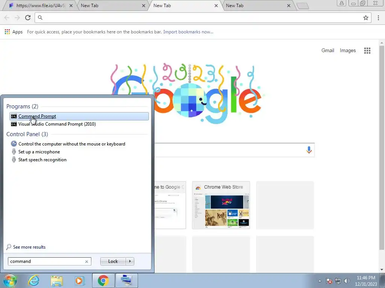Open a new tab button
Image resolution: width=385 pixels, height=288 pixels.
303,6
